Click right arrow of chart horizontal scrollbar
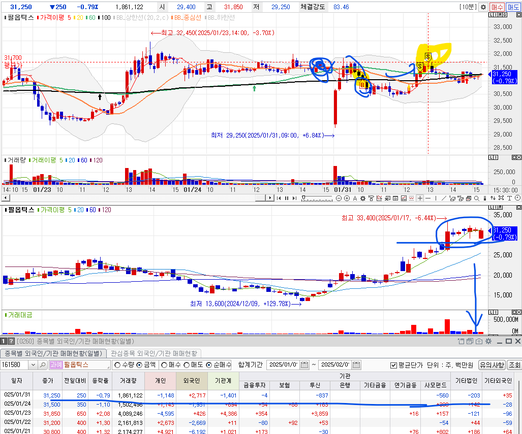Image resolution: width=522 pixels, height=434 pixels. pos(270,198)
